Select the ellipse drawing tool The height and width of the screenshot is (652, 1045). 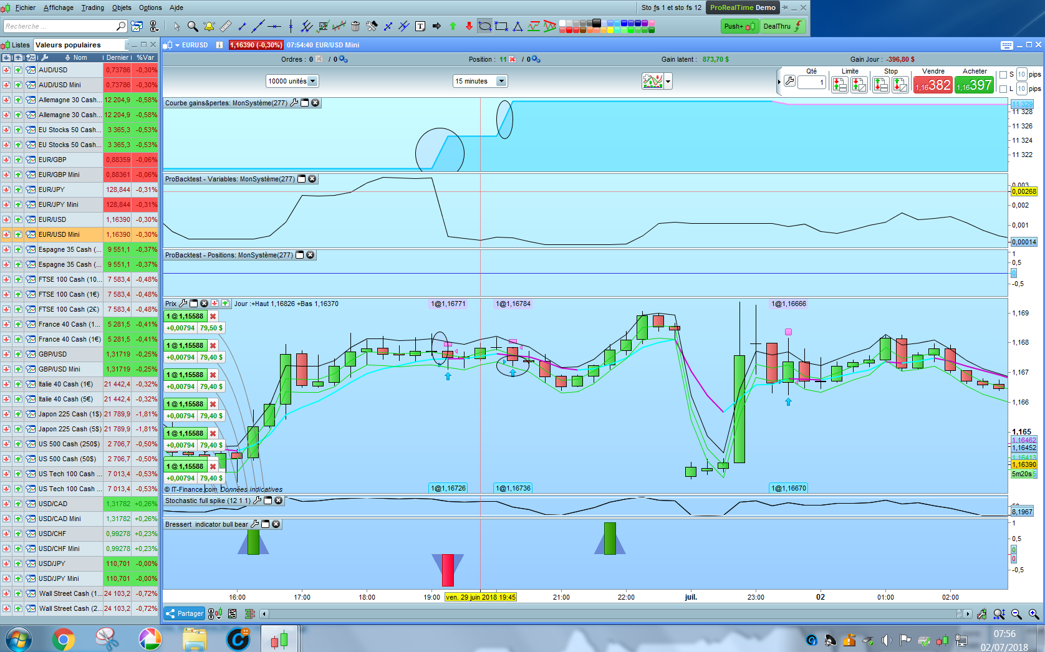[484, 26]
